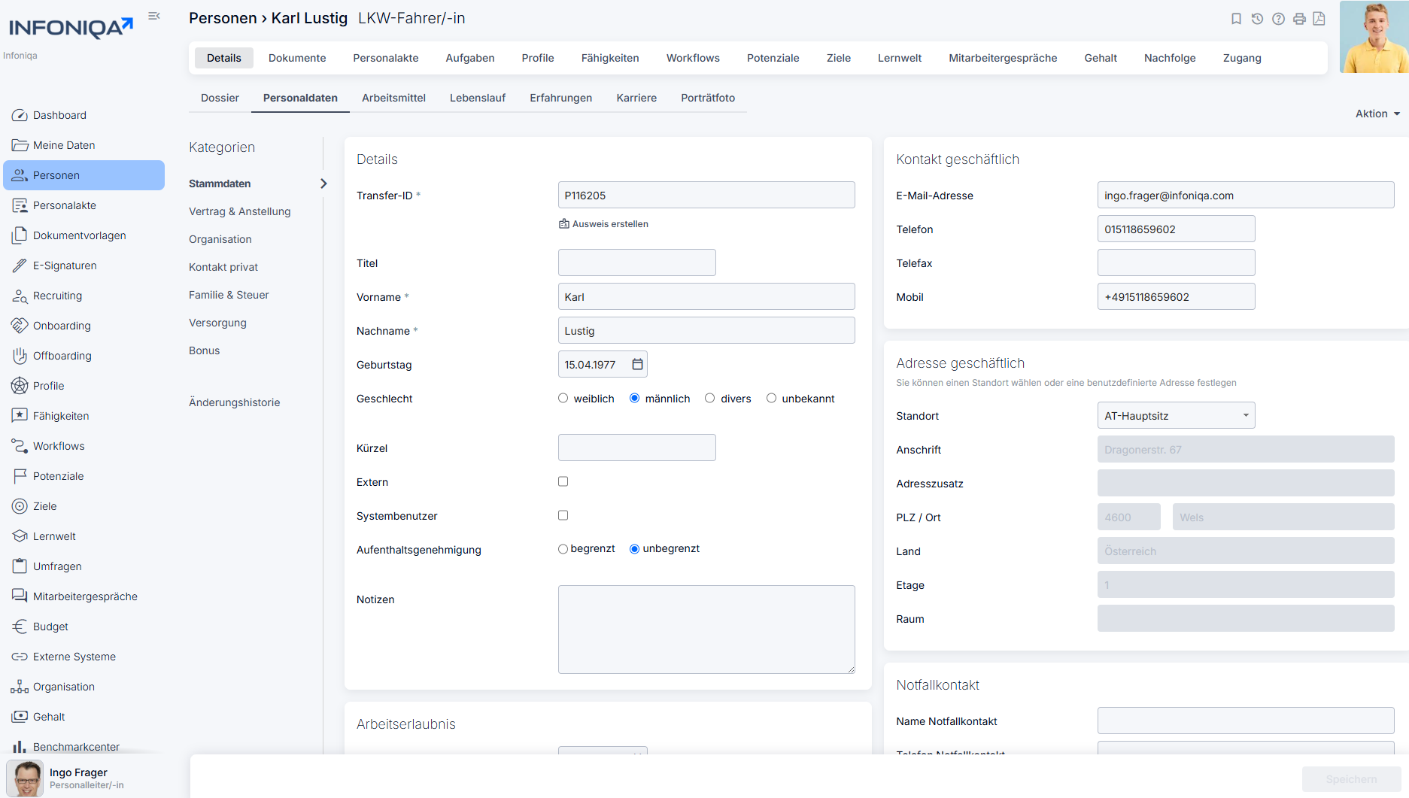Click the Personen breadcrumb link
The width and height of the screenshot is (1409, 798).
[223, 18]
